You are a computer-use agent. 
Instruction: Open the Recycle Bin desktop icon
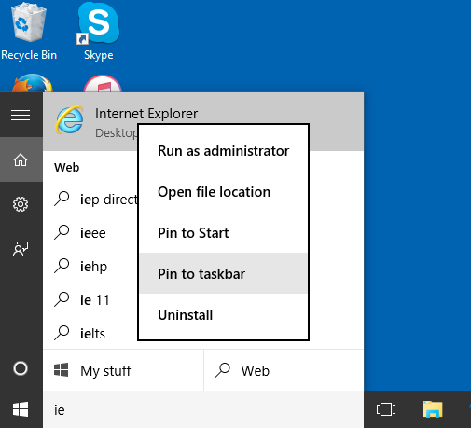tap(29, 31)
